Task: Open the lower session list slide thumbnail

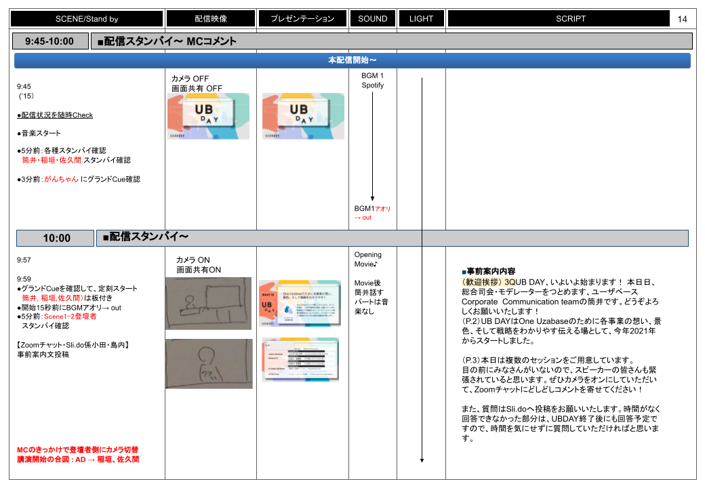Action: pos(299,360)
